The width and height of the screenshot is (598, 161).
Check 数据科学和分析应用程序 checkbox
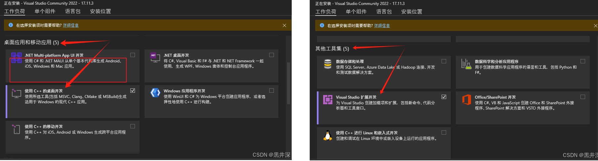[583, 61]
